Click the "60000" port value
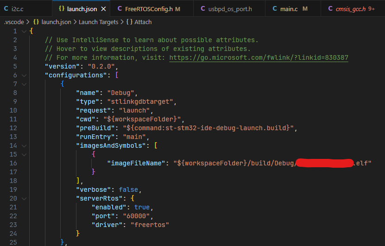The height and width of the screenshot is (246, 385). click(x=136, y=216)
